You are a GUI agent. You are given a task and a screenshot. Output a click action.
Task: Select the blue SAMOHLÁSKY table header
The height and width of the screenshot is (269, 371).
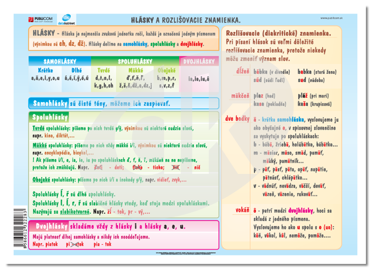click(x=60, y=62)
